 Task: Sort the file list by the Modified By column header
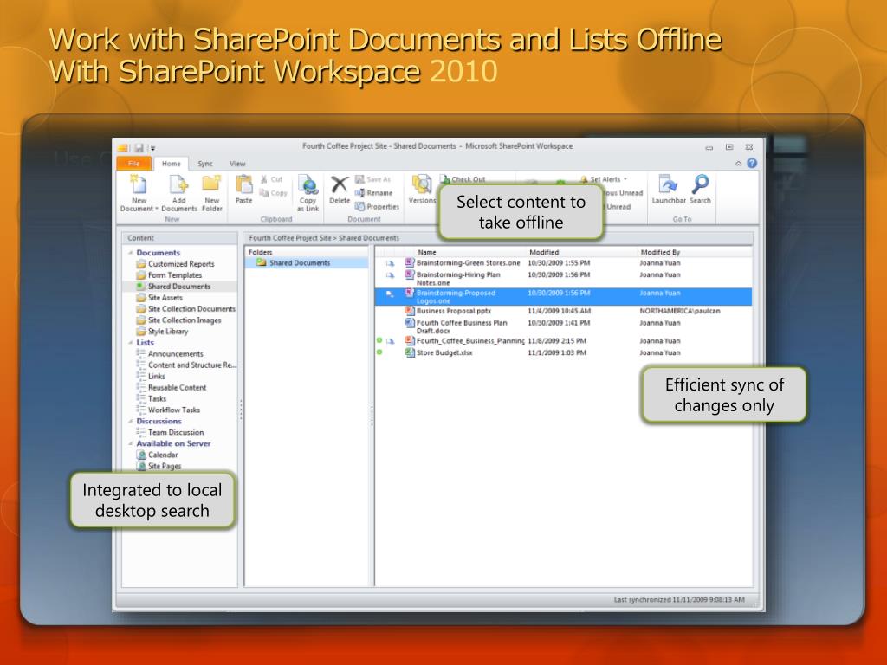[660, 252]
